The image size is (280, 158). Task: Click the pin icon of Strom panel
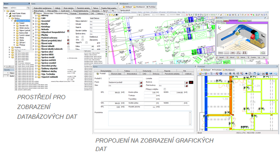coord(29,3)
